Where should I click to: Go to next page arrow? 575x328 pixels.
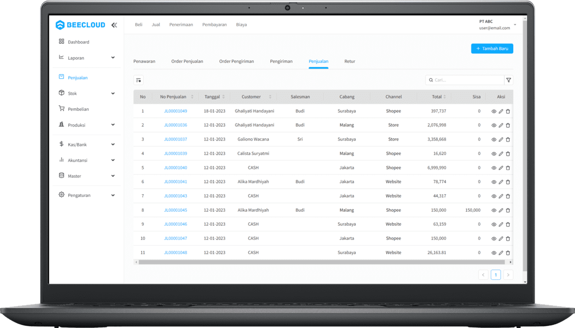[x=508, y=275]
